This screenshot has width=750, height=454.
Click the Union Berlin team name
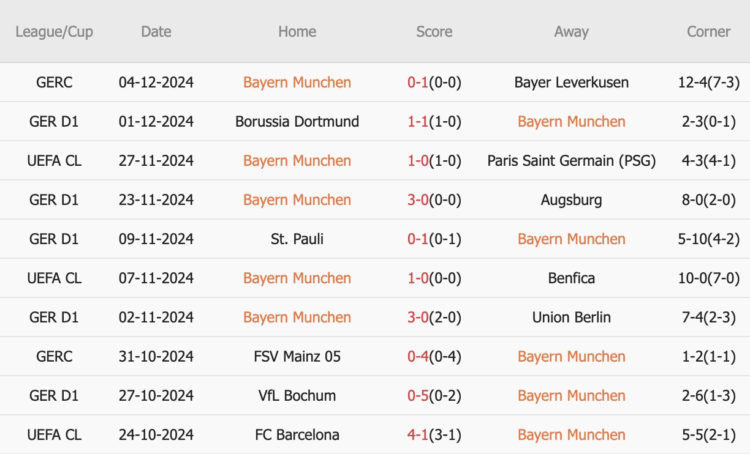pos(572,318)
